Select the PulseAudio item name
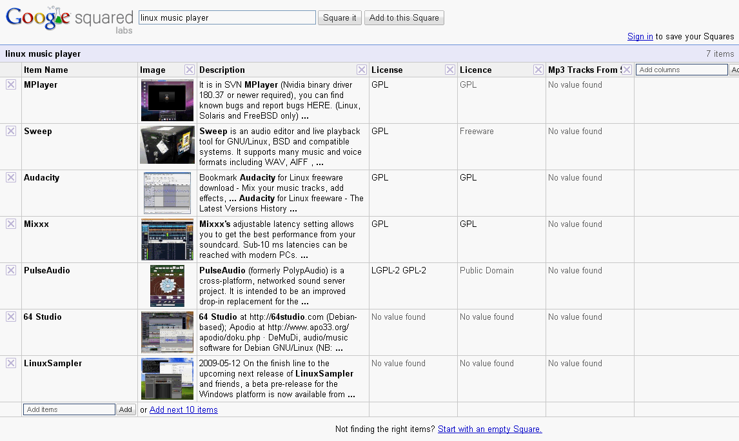The image size is (739, 441). pyautogui.click(x=46, y=270)
